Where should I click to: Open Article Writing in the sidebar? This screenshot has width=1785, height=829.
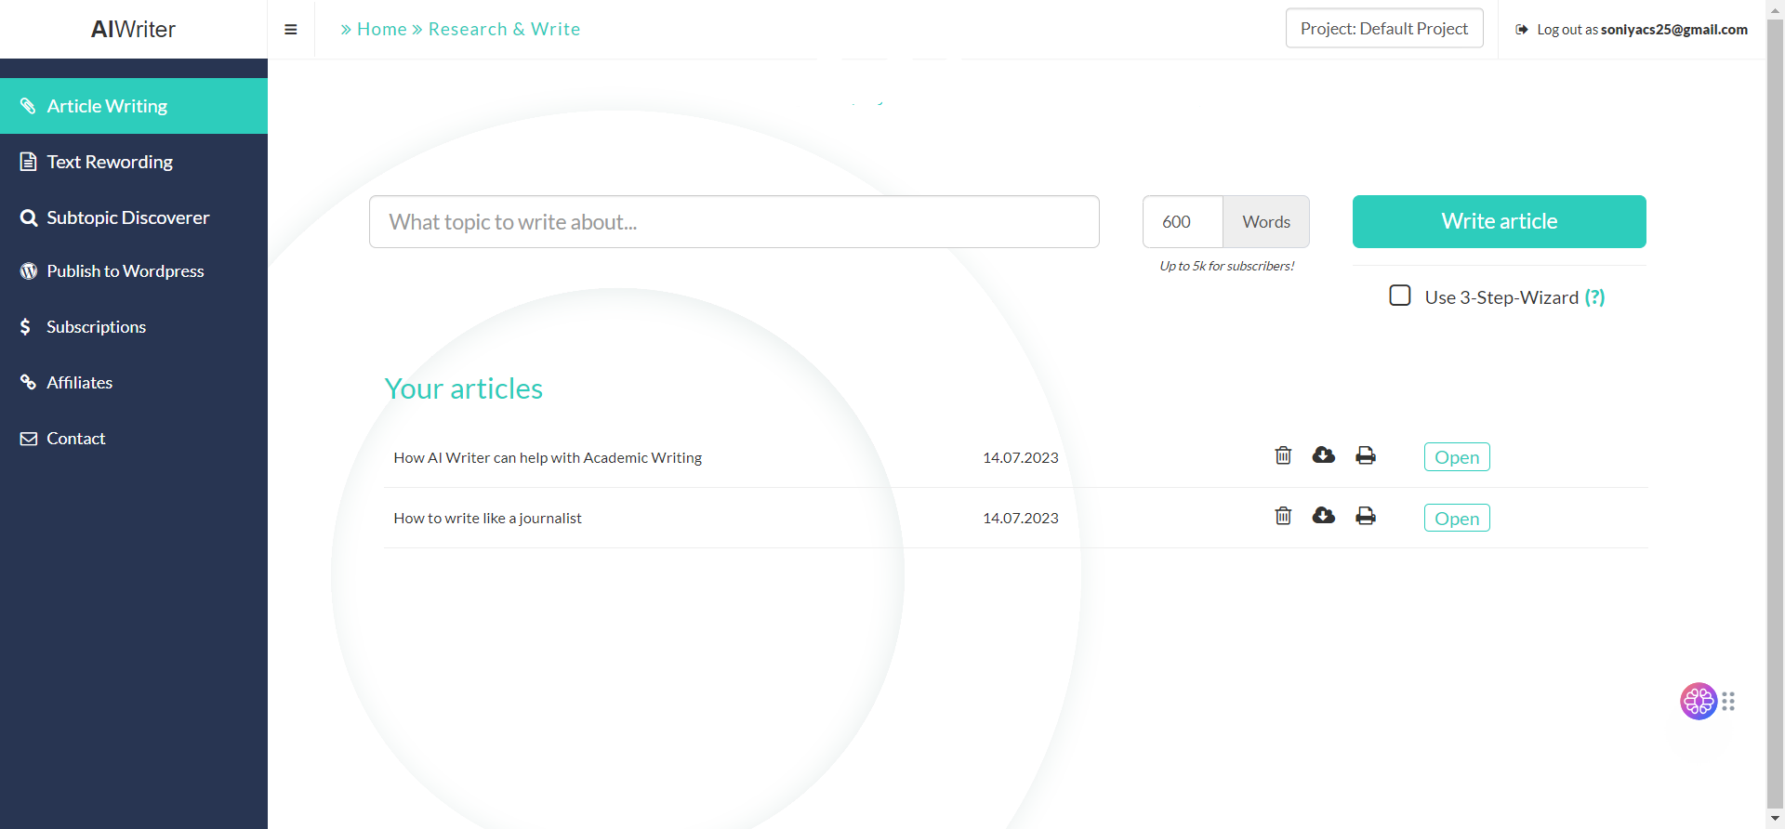click(x=134, y=106)
